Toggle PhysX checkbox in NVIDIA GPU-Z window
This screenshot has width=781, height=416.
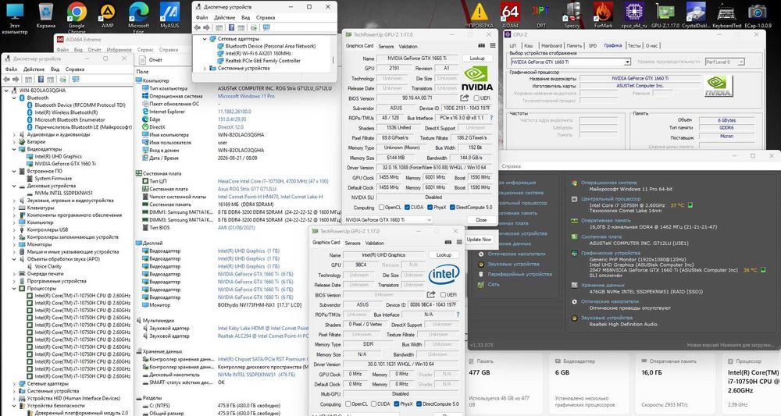(429, 208)
